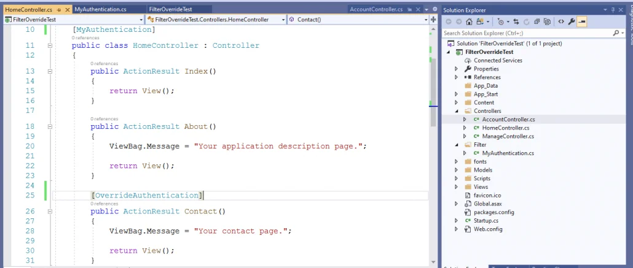Collapse the Controllers folder

[x=457, y=111]
